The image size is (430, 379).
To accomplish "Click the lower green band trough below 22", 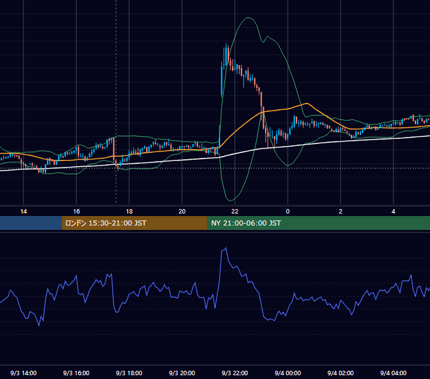I will click(231, 200).
